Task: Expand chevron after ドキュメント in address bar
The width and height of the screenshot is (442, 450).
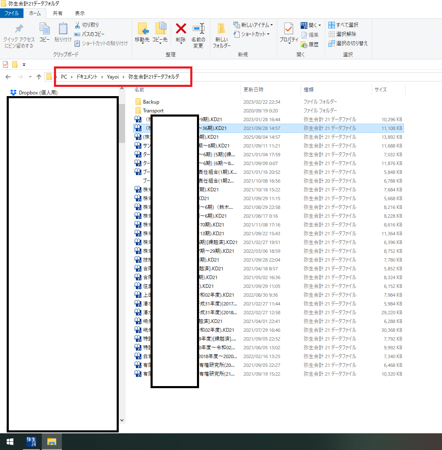Action: (102, 77)
